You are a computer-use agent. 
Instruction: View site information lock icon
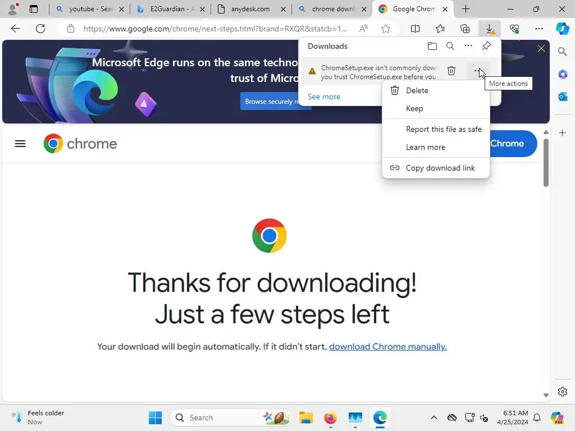[71, 29]
